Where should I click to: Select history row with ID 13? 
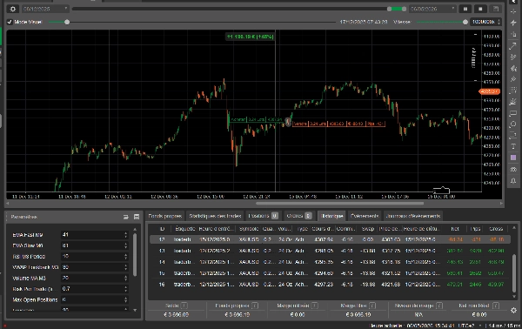(x=330, y=251)
